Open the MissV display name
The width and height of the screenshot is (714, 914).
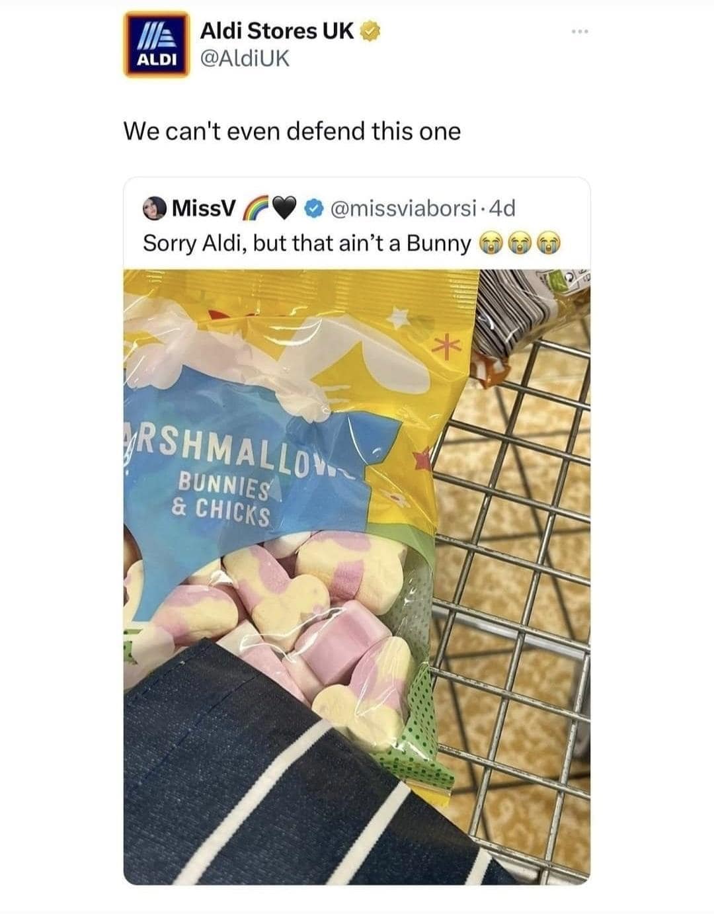point(203,209)
